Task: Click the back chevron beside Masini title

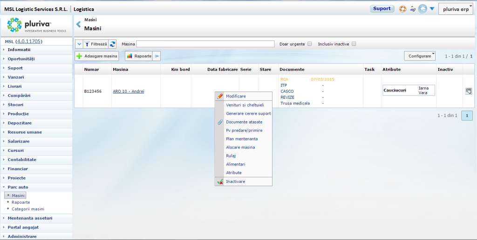Action: tap(78, 24)
